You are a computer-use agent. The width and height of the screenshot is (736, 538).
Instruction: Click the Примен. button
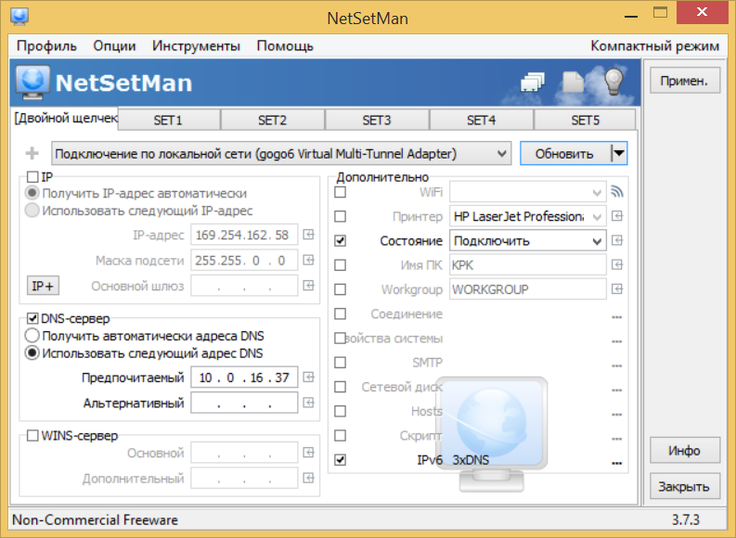coord(684,80)
